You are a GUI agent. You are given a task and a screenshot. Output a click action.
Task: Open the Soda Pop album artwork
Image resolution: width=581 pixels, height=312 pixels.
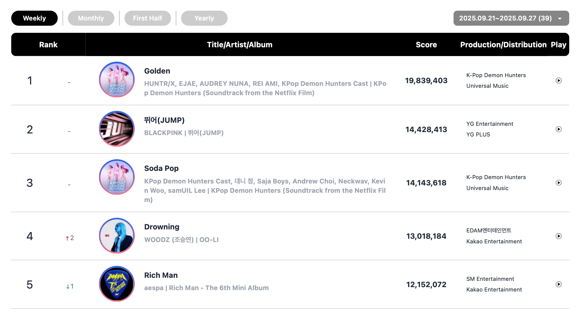(117, 177)
